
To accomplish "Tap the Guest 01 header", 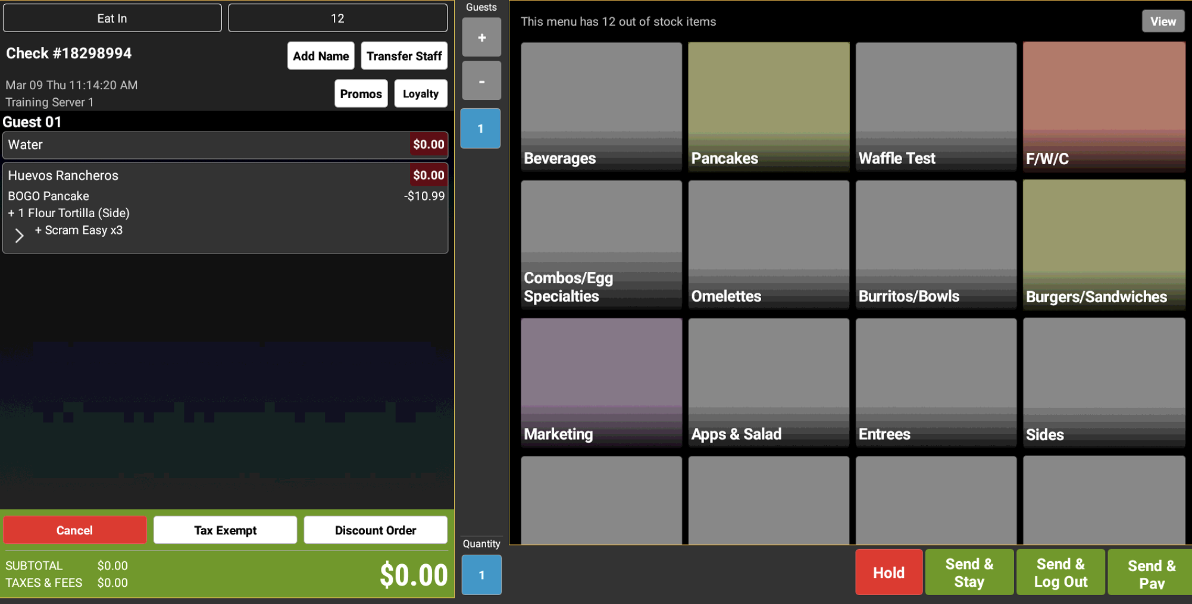I will coord(32,122).
